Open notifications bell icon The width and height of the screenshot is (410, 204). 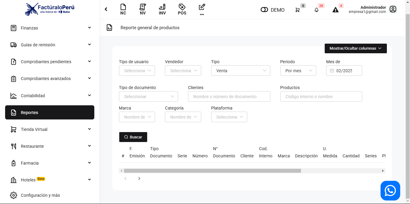coord(316,10)
